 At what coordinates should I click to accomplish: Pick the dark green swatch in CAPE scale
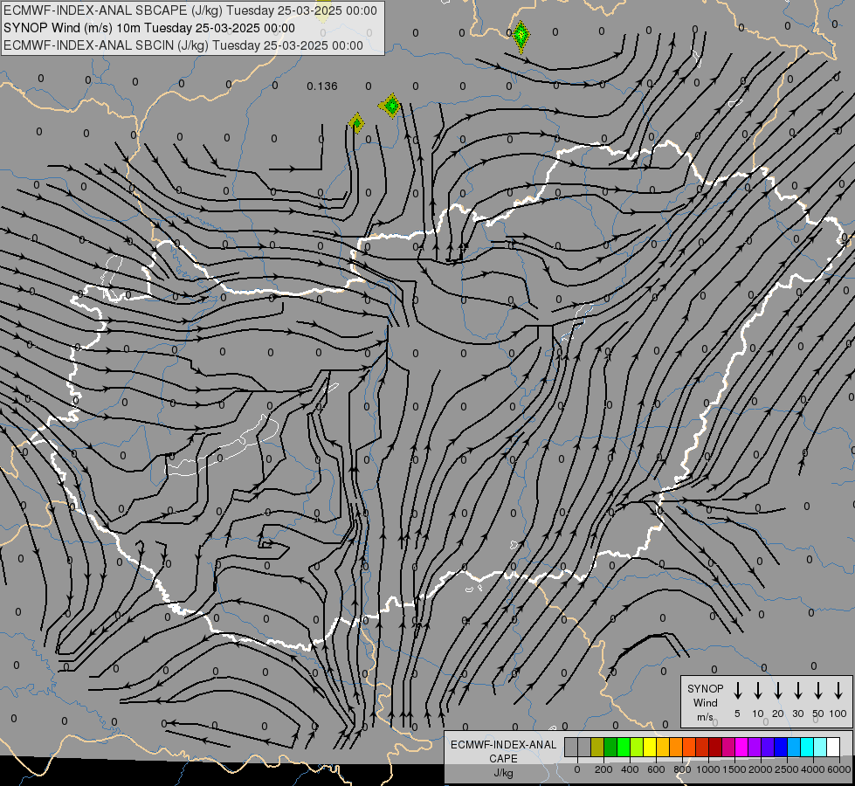point(610,747)
